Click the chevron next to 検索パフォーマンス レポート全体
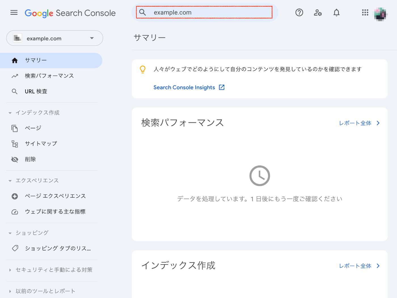 [378, 123]
